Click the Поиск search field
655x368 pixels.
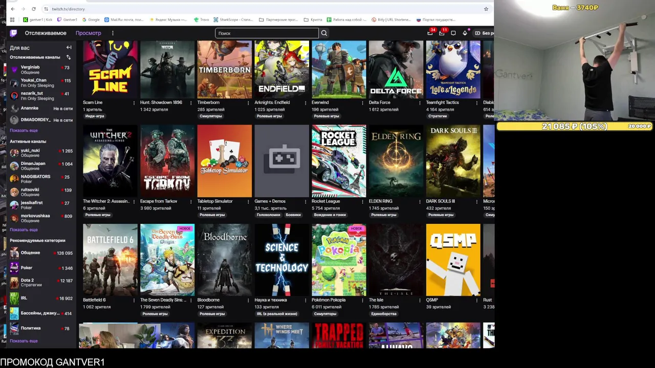pyautogui.click(x=267, y=33)
